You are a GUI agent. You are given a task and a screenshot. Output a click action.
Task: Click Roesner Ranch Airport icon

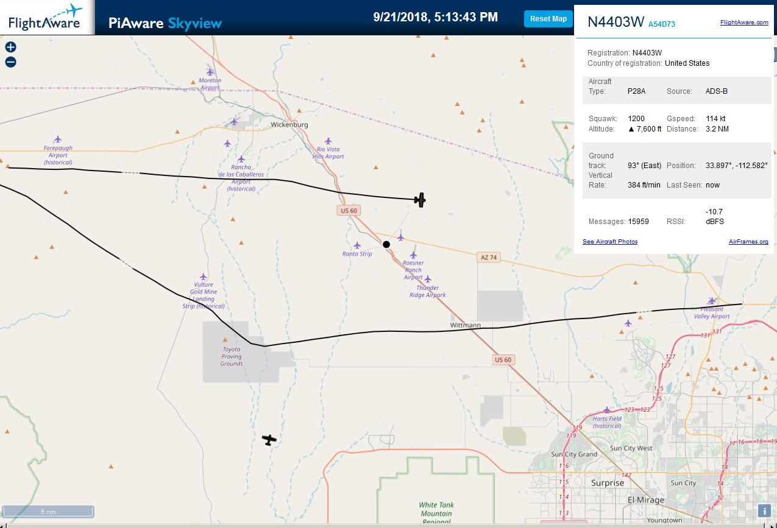[413, 255]
